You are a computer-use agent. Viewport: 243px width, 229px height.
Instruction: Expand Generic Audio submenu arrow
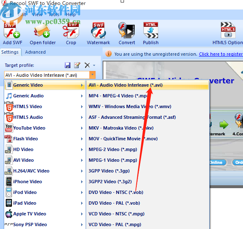(82, 96)
